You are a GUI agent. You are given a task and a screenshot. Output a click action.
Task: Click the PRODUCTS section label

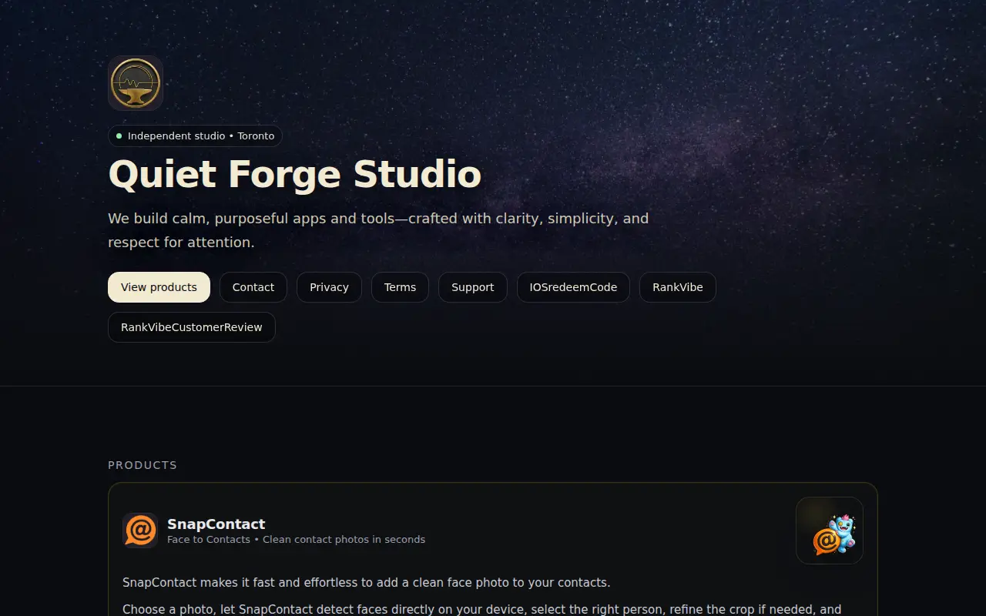143,465
